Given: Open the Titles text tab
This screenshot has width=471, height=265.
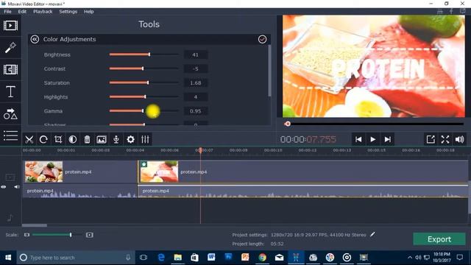Looking at the screenshot, I should tap(10, 91).
